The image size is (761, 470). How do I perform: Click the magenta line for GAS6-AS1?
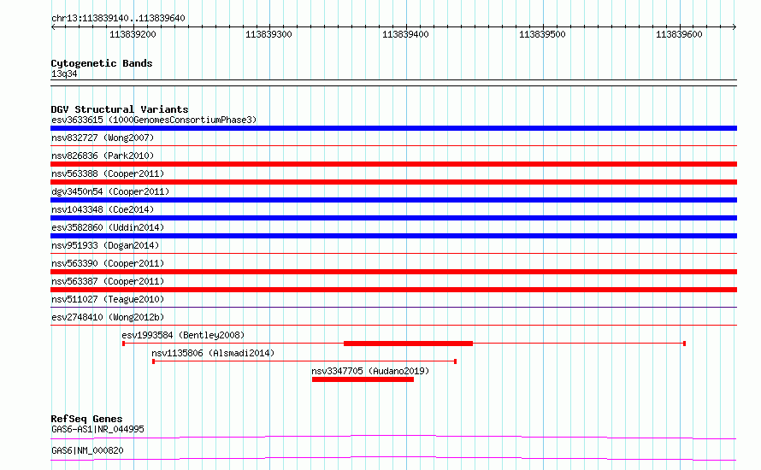393,437
